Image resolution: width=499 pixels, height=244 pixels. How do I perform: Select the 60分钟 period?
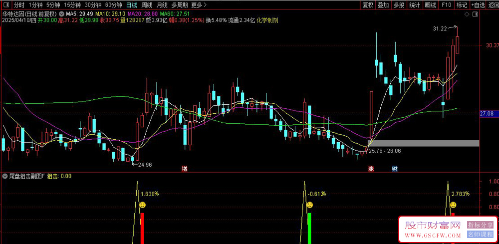coord(114,5)
